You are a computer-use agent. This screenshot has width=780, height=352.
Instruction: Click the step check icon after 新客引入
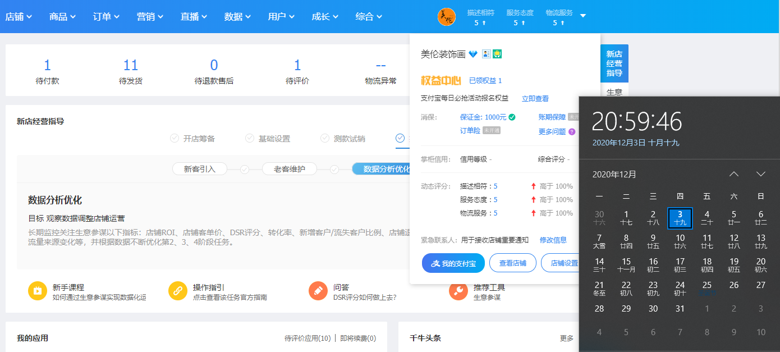coord(245,169)
